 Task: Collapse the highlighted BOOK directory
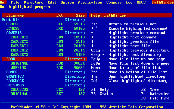coord(11,59)
